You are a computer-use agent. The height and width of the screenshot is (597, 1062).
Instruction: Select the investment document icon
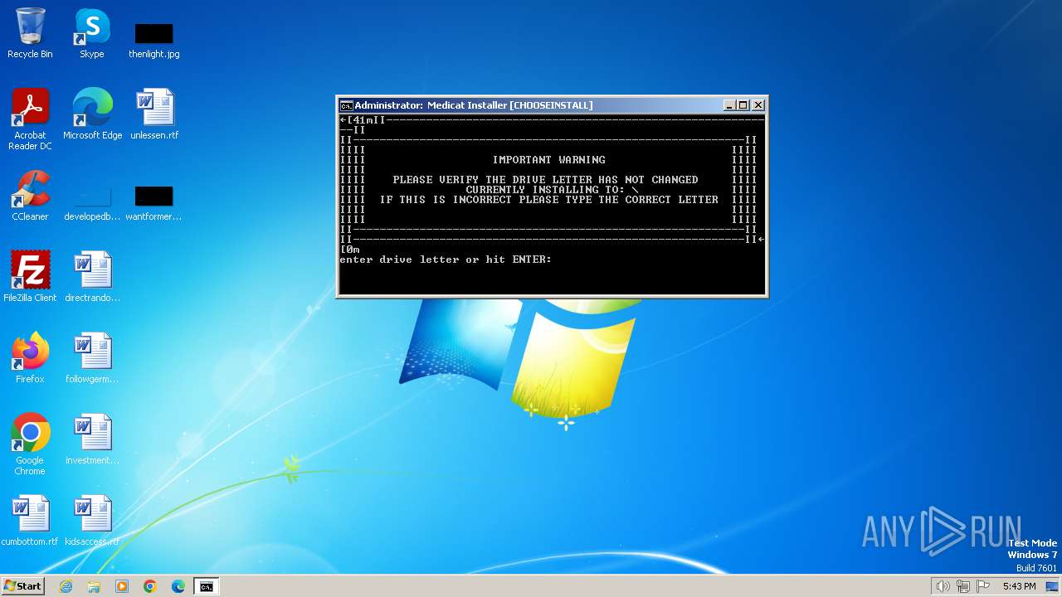click(x=92, y=439)
